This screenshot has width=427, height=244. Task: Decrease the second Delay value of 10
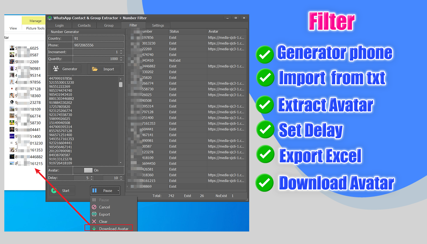click(x=121, y=179)
